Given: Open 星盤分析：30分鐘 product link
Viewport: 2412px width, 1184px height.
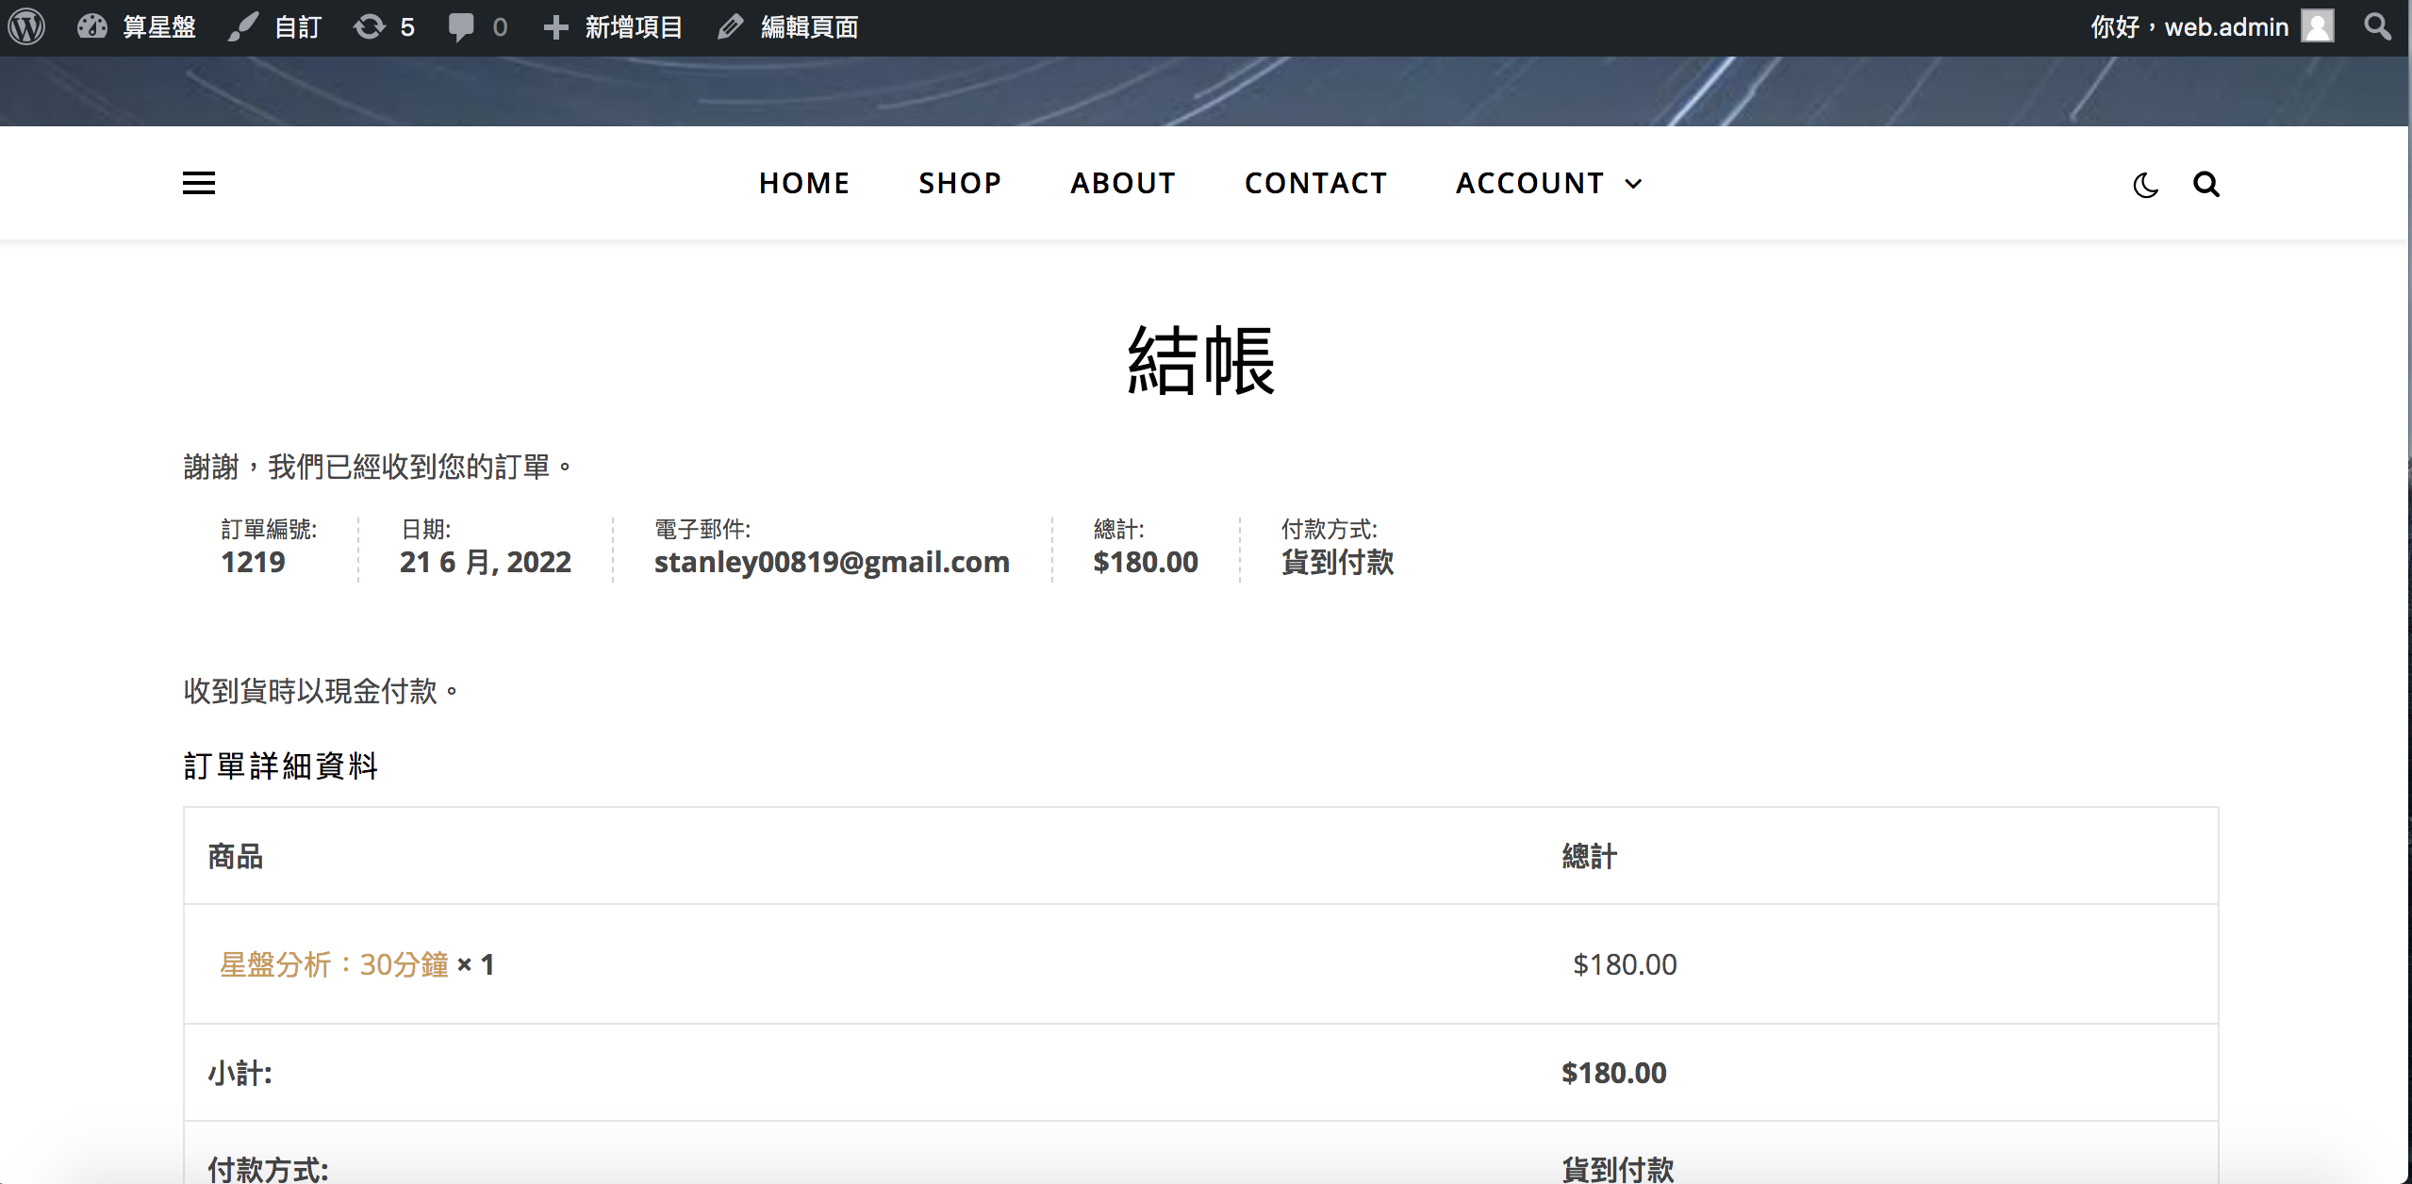Looking at the screenshot, I should [x=334, y=964].
